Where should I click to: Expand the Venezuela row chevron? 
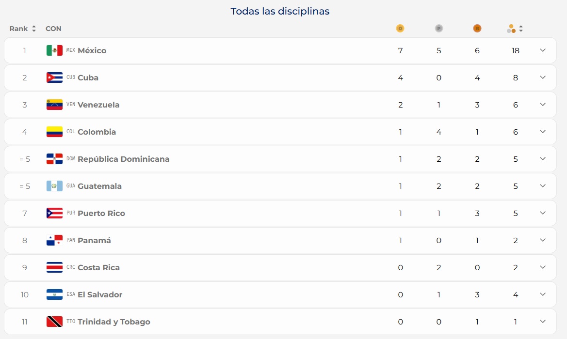pyautogui.click(x=542, y=104)
